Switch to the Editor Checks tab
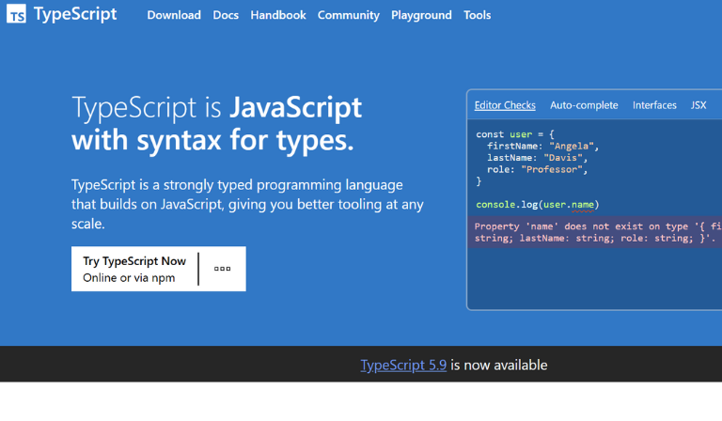Image resolution: width=722 pixels, height=421 pixels. tap(505, 105)
